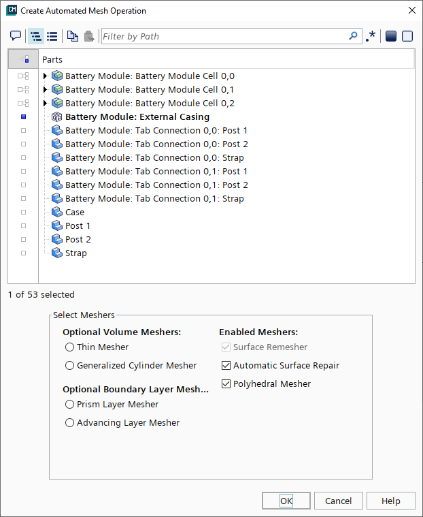
Task: Click the Cancel button
Action: 338,501
